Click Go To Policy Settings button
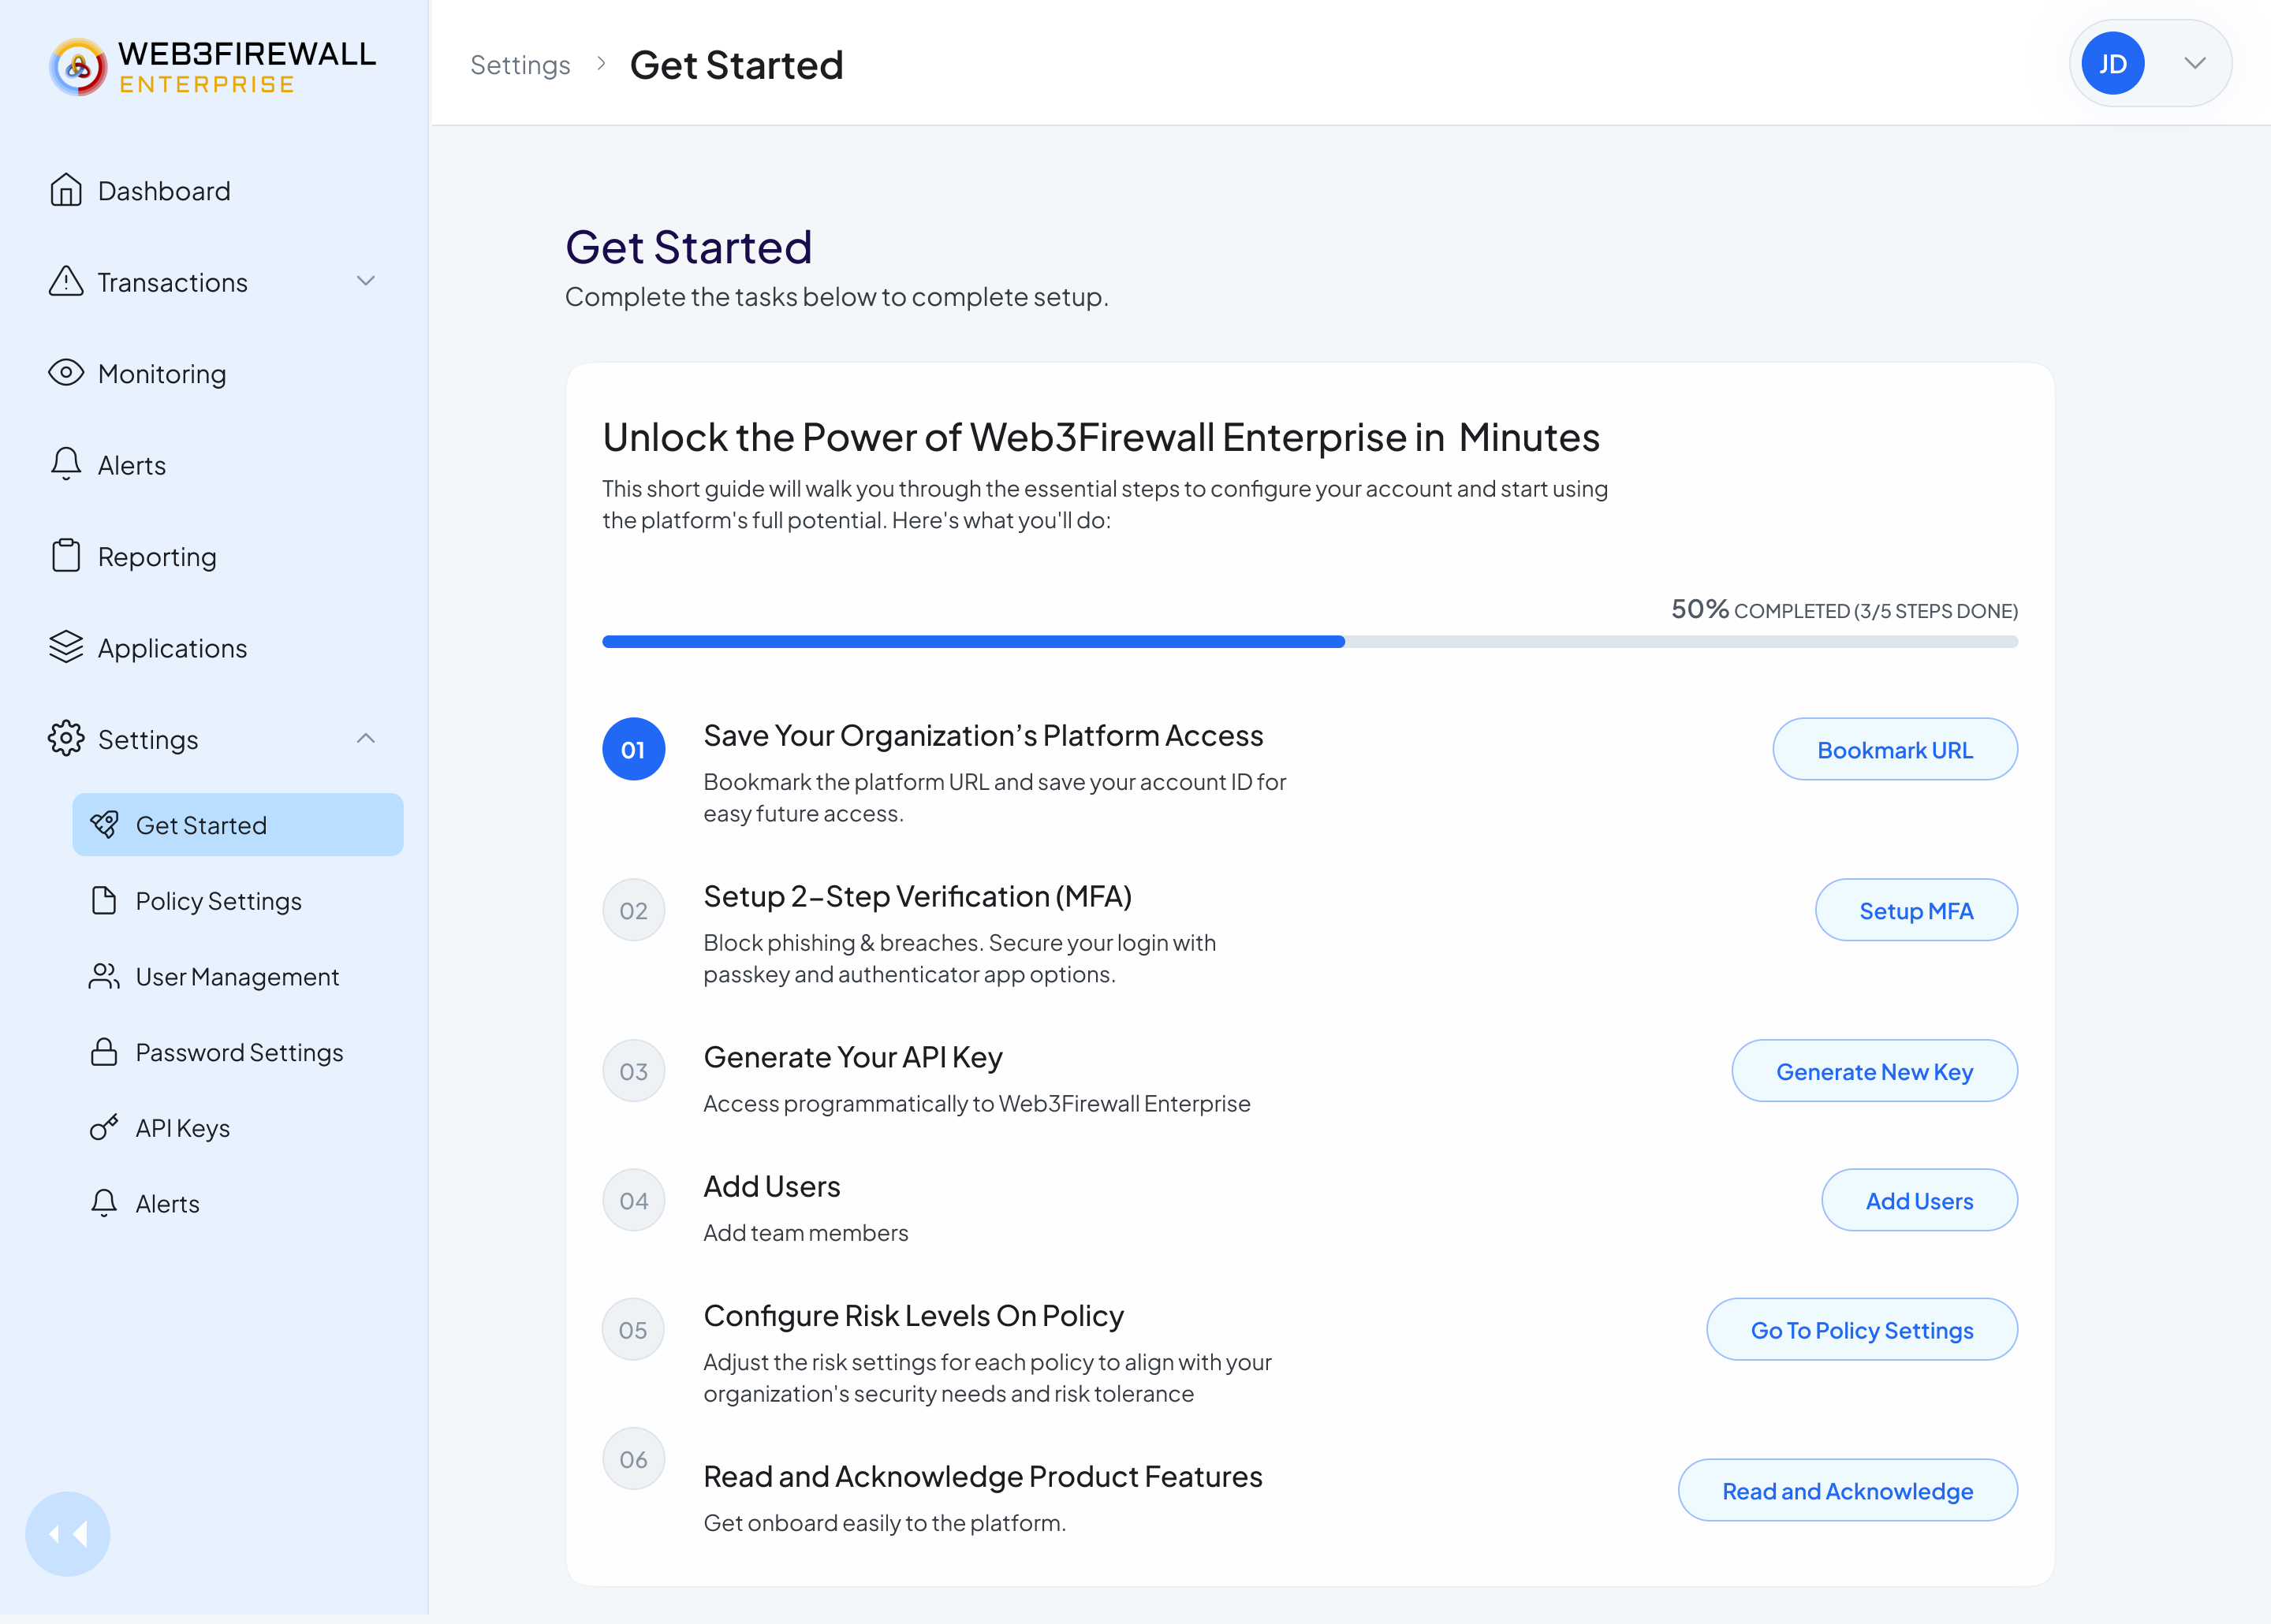 click(1862, 1330)
